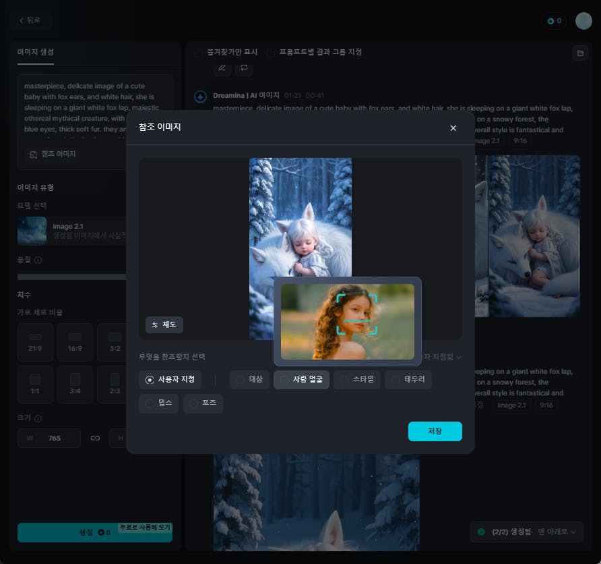
Task: Choose the 1:1 aspect ratio
Action: 35,385
